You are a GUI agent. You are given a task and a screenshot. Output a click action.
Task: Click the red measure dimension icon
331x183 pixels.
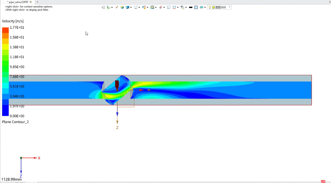coord(174,7)
